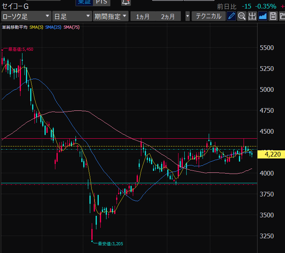Open the alert bell icon
The height and width of the screenshot is (253, 285).
pyautogui.click(x=126, y=3)
